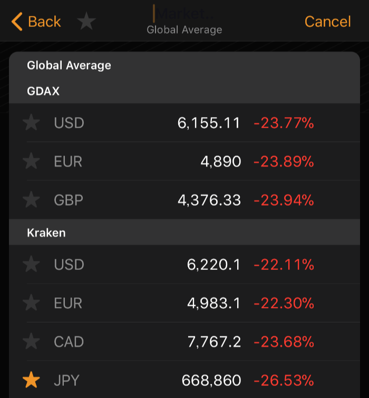The width and height of the screenshot is (369, 398).
Task: Go Back using the Back label
Action: pos(45,22)
